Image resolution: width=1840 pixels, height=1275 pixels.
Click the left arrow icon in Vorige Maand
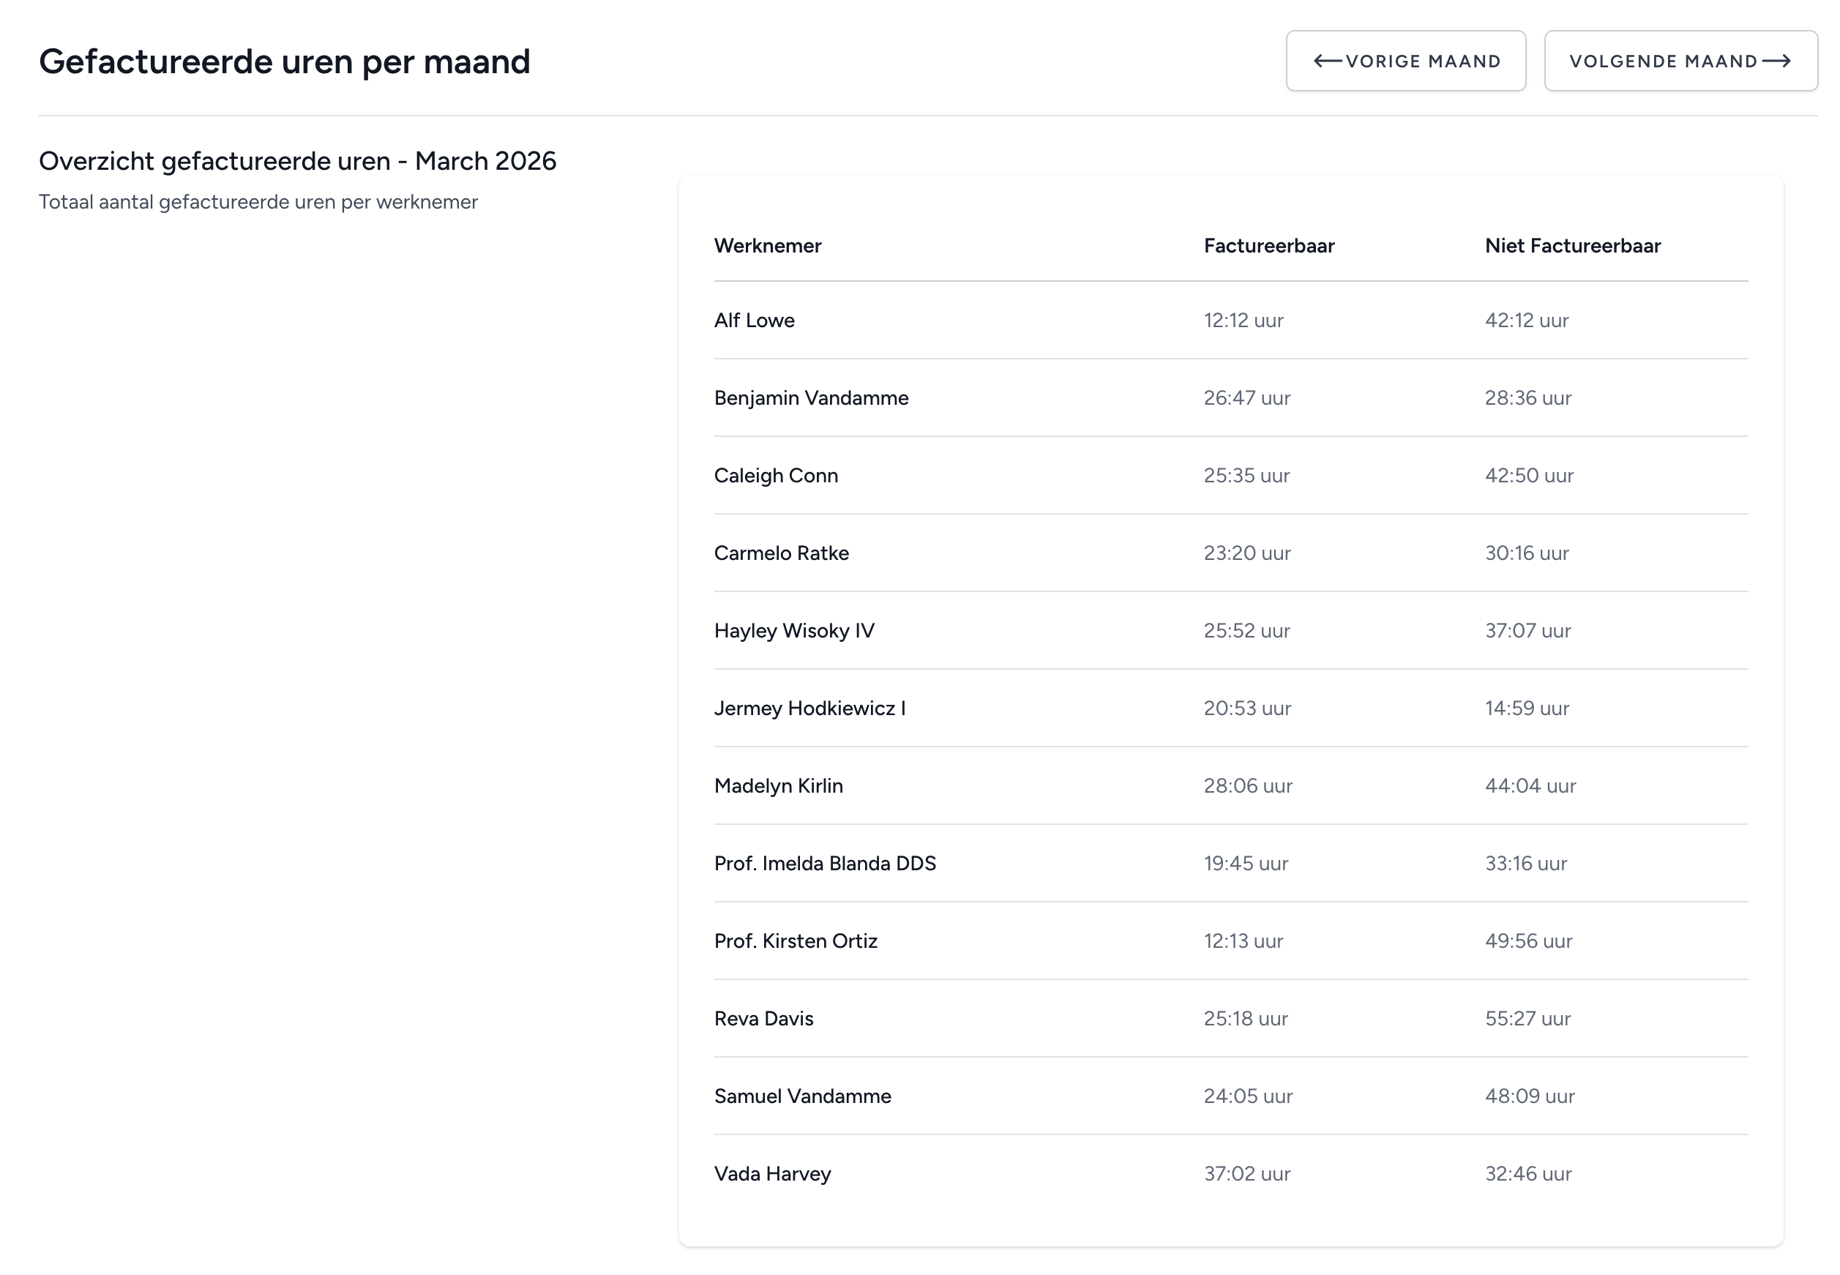pyautogui.click(x=1328, y=61)
